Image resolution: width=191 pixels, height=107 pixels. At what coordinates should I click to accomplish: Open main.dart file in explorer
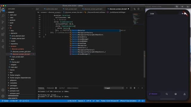pyautogui.click(x=14, y=67)
